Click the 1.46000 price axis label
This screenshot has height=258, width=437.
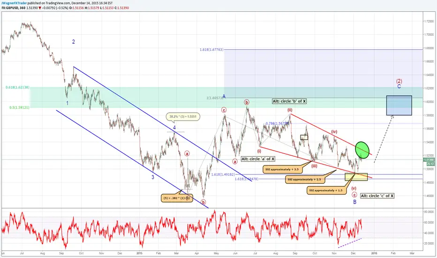pos(429,196)
